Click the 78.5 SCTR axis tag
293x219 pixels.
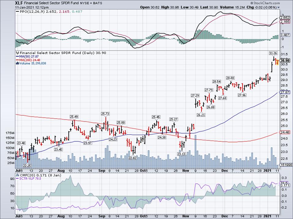[285, 183]
